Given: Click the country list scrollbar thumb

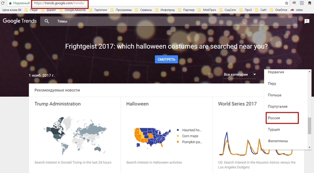Looking at the screenshot, I should tap(310, 126).
